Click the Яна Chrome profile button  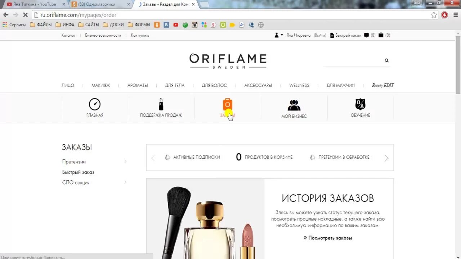click(x=417, y=3)
